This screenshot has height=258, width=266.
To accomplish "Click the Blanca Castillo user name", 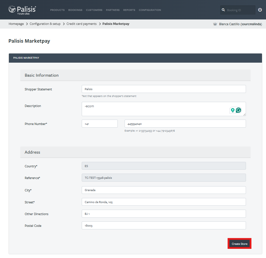I will click(240, 24).
